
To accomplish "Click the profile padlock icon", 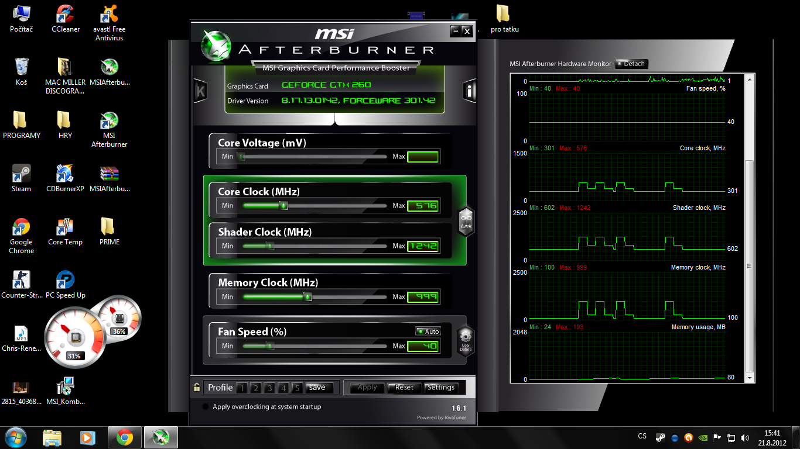I will 197,387.
